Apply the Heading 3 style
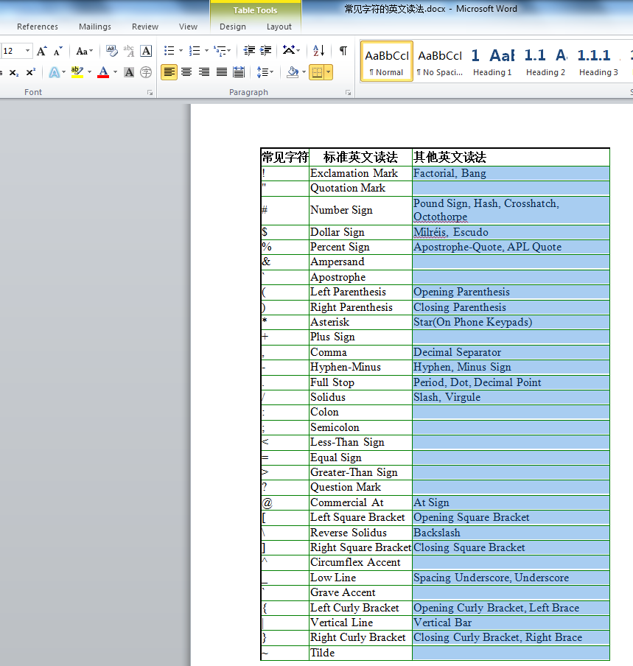 click(x=598, y=61)
